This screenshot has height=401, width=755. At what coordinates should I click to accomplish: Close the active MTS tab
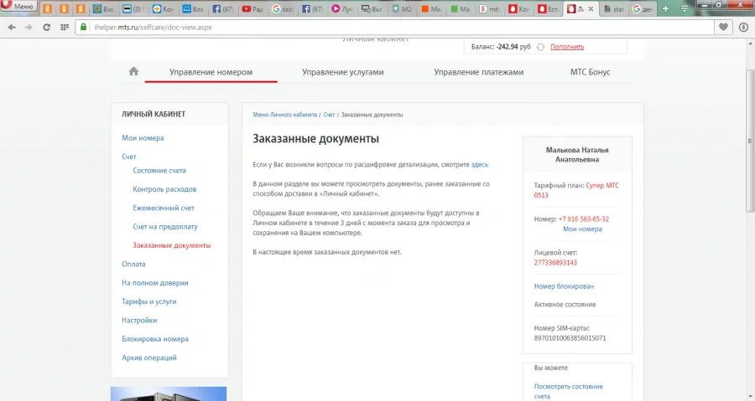(591, 8)
